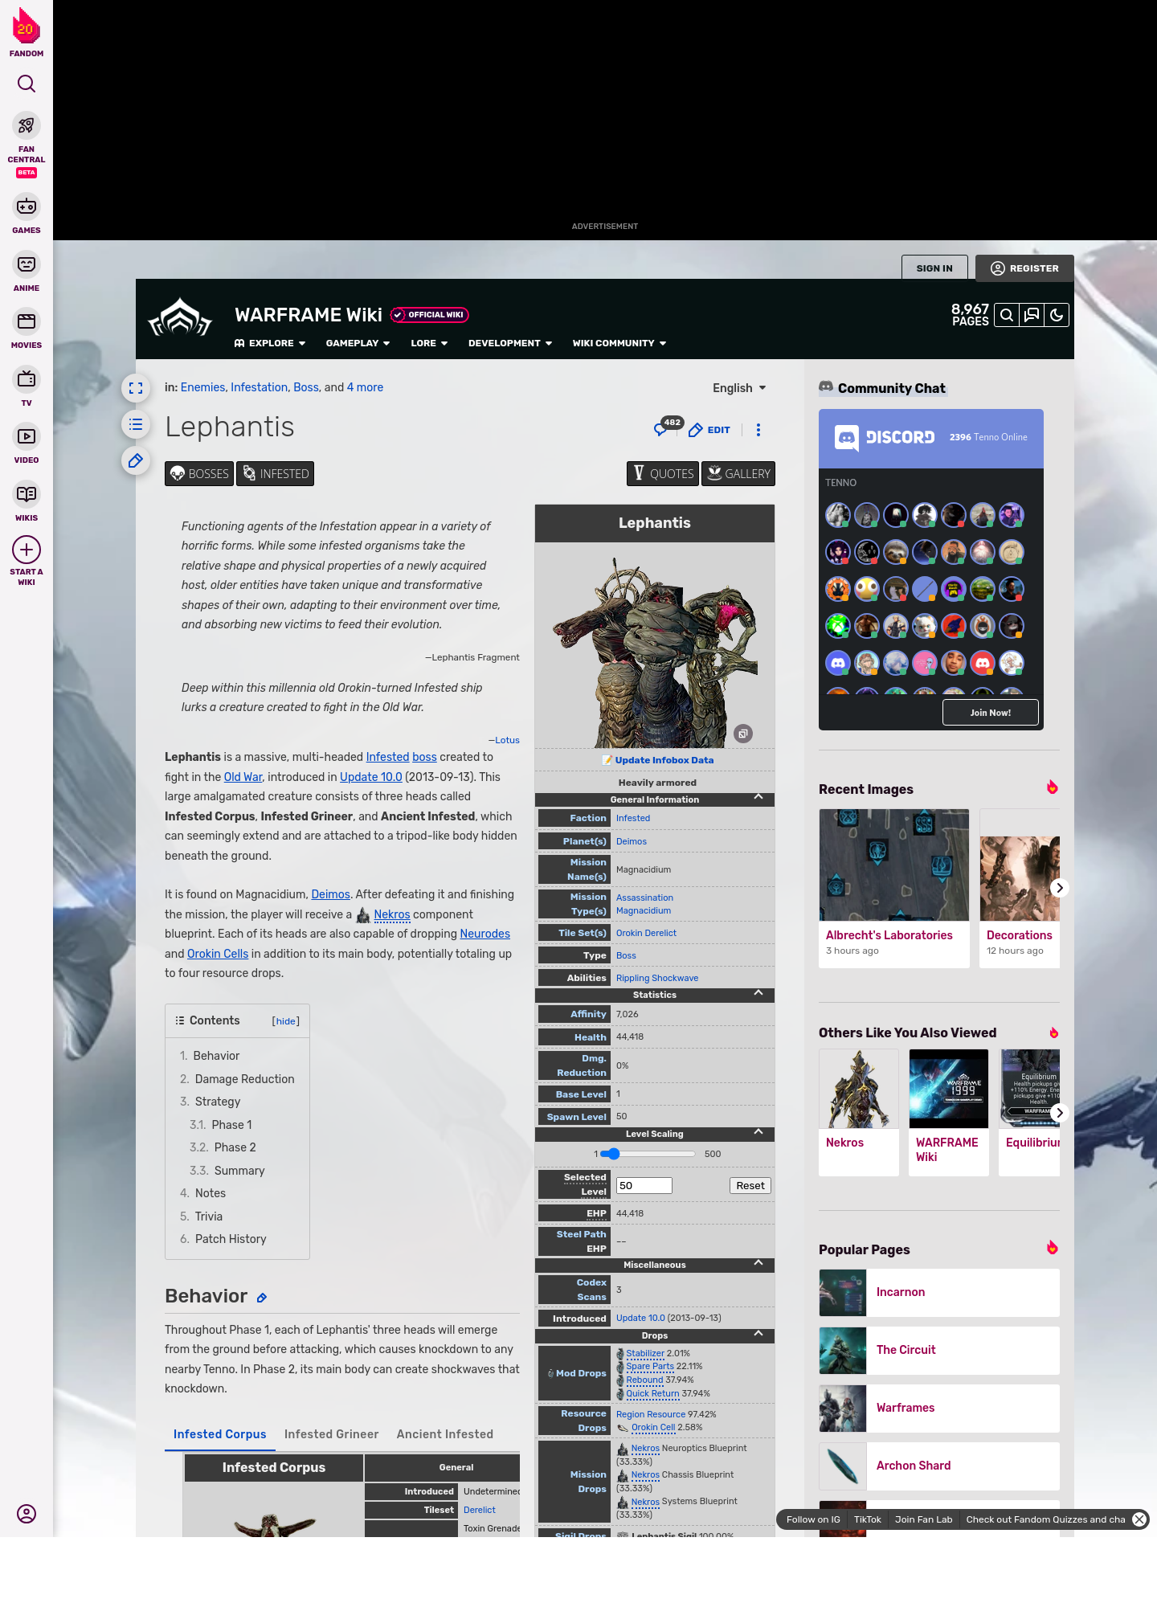This screenshot has width=1157, height=1607.
Task: Open the floating table of contents icon
Action: coord(136,424)
